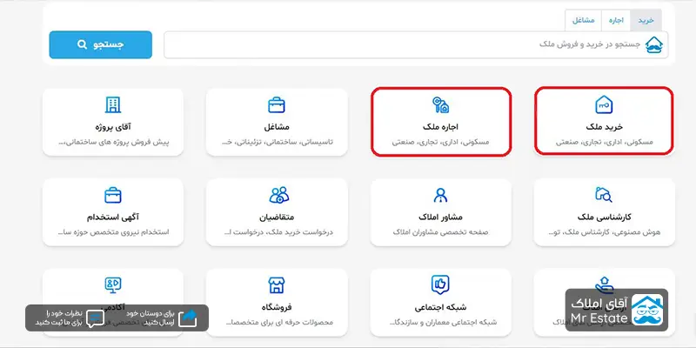Switch to the خرید tab
Image resolution: width=696 pixels, height=348 pixels.
(x=646, y=19)
